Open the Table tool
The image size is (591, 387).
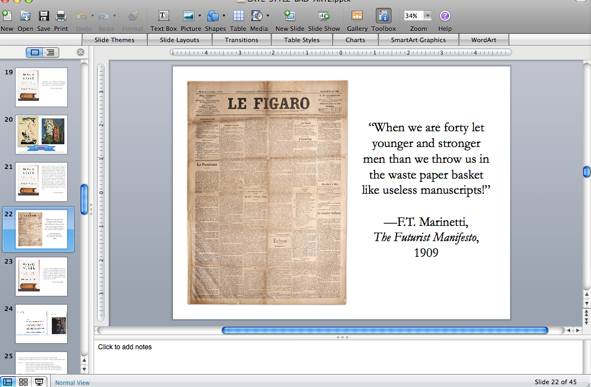(x=238, y=16)
